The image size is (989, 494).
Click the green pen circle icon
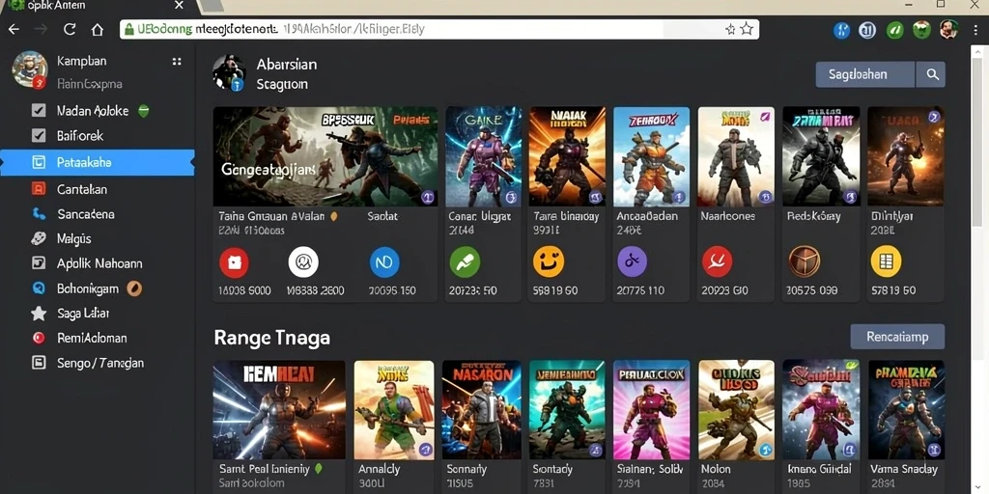[x=465, y=262]
